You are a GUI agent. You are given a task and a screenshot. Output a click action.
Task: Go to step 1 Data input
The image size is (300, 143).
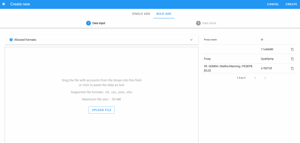[x=96, y=23]
